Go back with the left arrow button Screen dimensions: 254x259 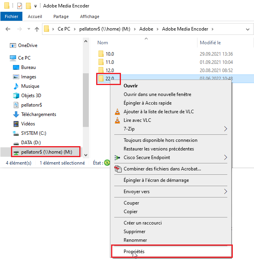pyautogui.click(x=8, y=29)
